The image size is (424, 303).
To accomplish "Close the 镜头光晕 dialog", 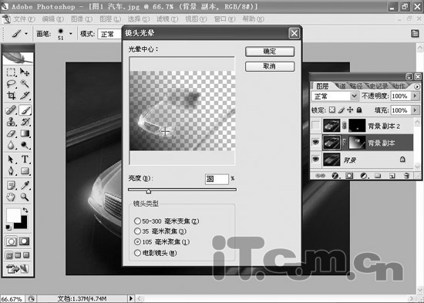I will click(294, 34).
